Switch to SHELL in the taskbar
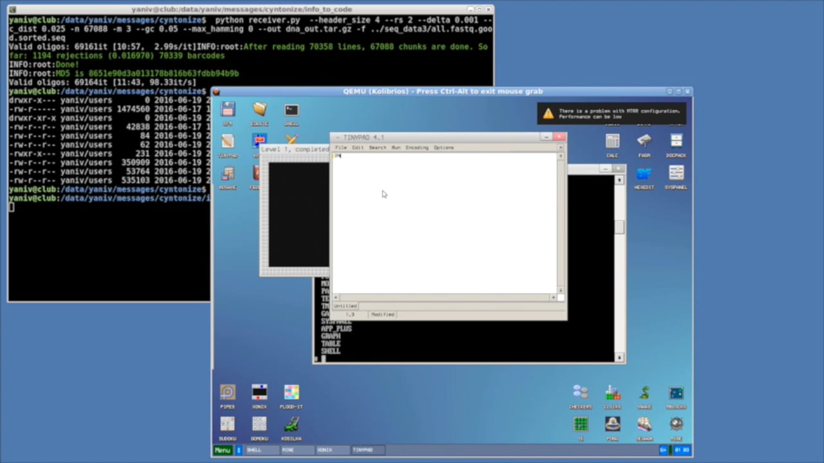The width and height of the screenshot is (824, 463). point(262,450)
